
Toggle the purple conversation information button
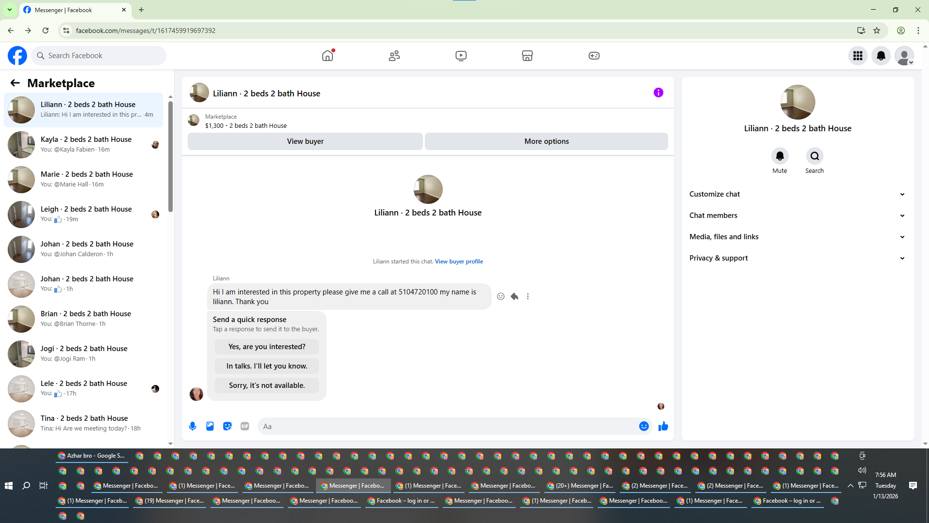point(659,92)
